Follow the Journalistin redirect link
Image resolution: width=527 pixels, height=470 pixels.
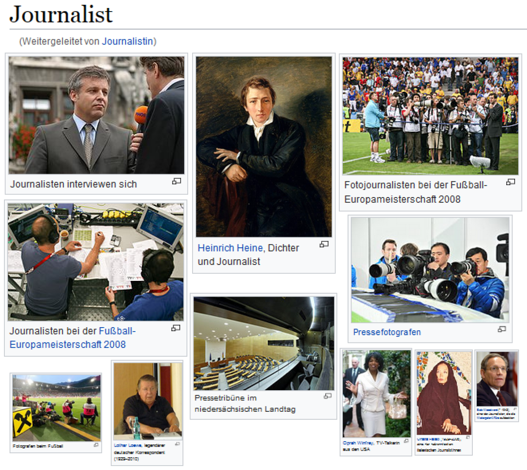point(127,41)
